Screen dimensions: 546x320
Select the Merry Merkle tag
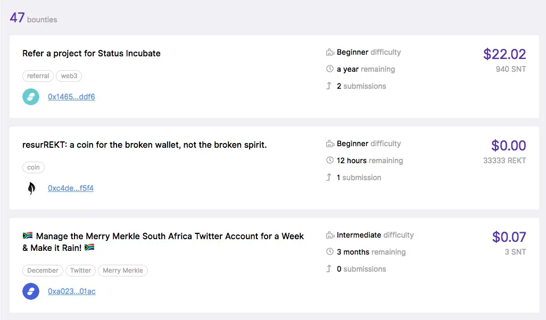tap(123, 270)
